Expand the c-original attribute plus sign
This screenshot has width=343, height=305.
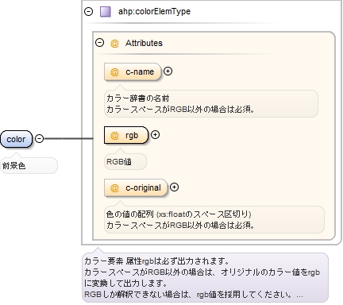click(174, 187)
